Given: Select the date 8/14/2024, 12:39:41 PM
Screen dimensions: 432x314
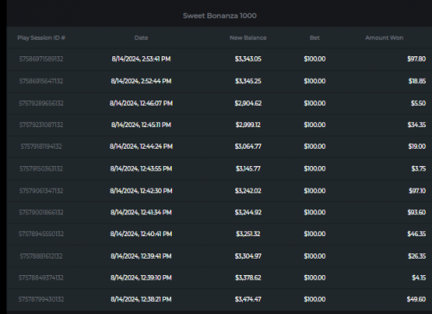Looking at the screenshot, I should pyautogui.click(x=141, y=256).
